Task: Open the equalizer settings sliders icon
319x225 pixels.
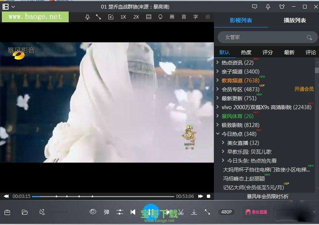Action: tap(120, 212)
